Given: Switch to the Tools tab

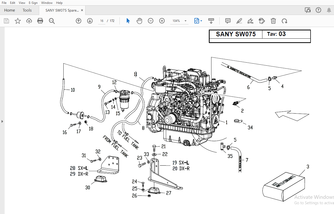Looking at the screenshot, I should [x=27, y=10].
